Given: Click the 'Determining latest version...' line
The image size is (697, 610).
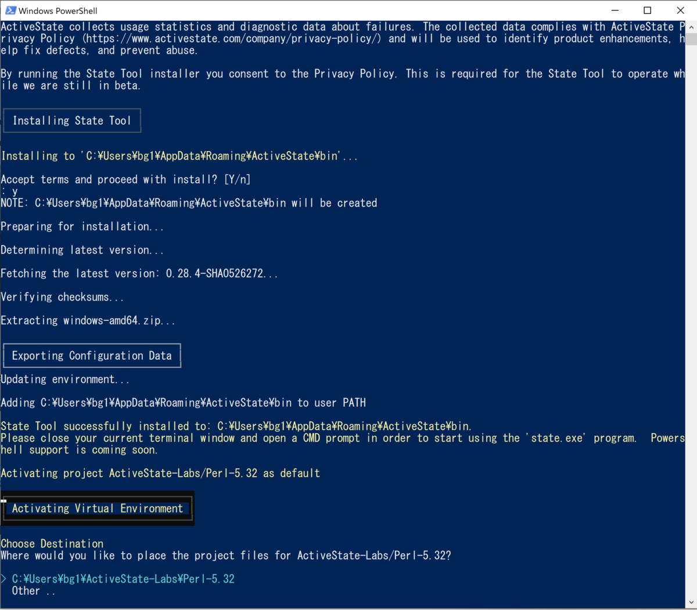Looking at the screenshot, I should (x=82, y=250).
